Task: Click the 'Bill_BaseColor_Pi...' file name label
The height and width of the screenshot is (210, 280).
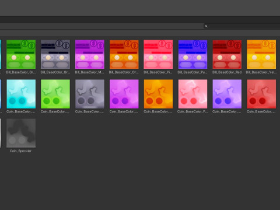Action: pos(158,72)
